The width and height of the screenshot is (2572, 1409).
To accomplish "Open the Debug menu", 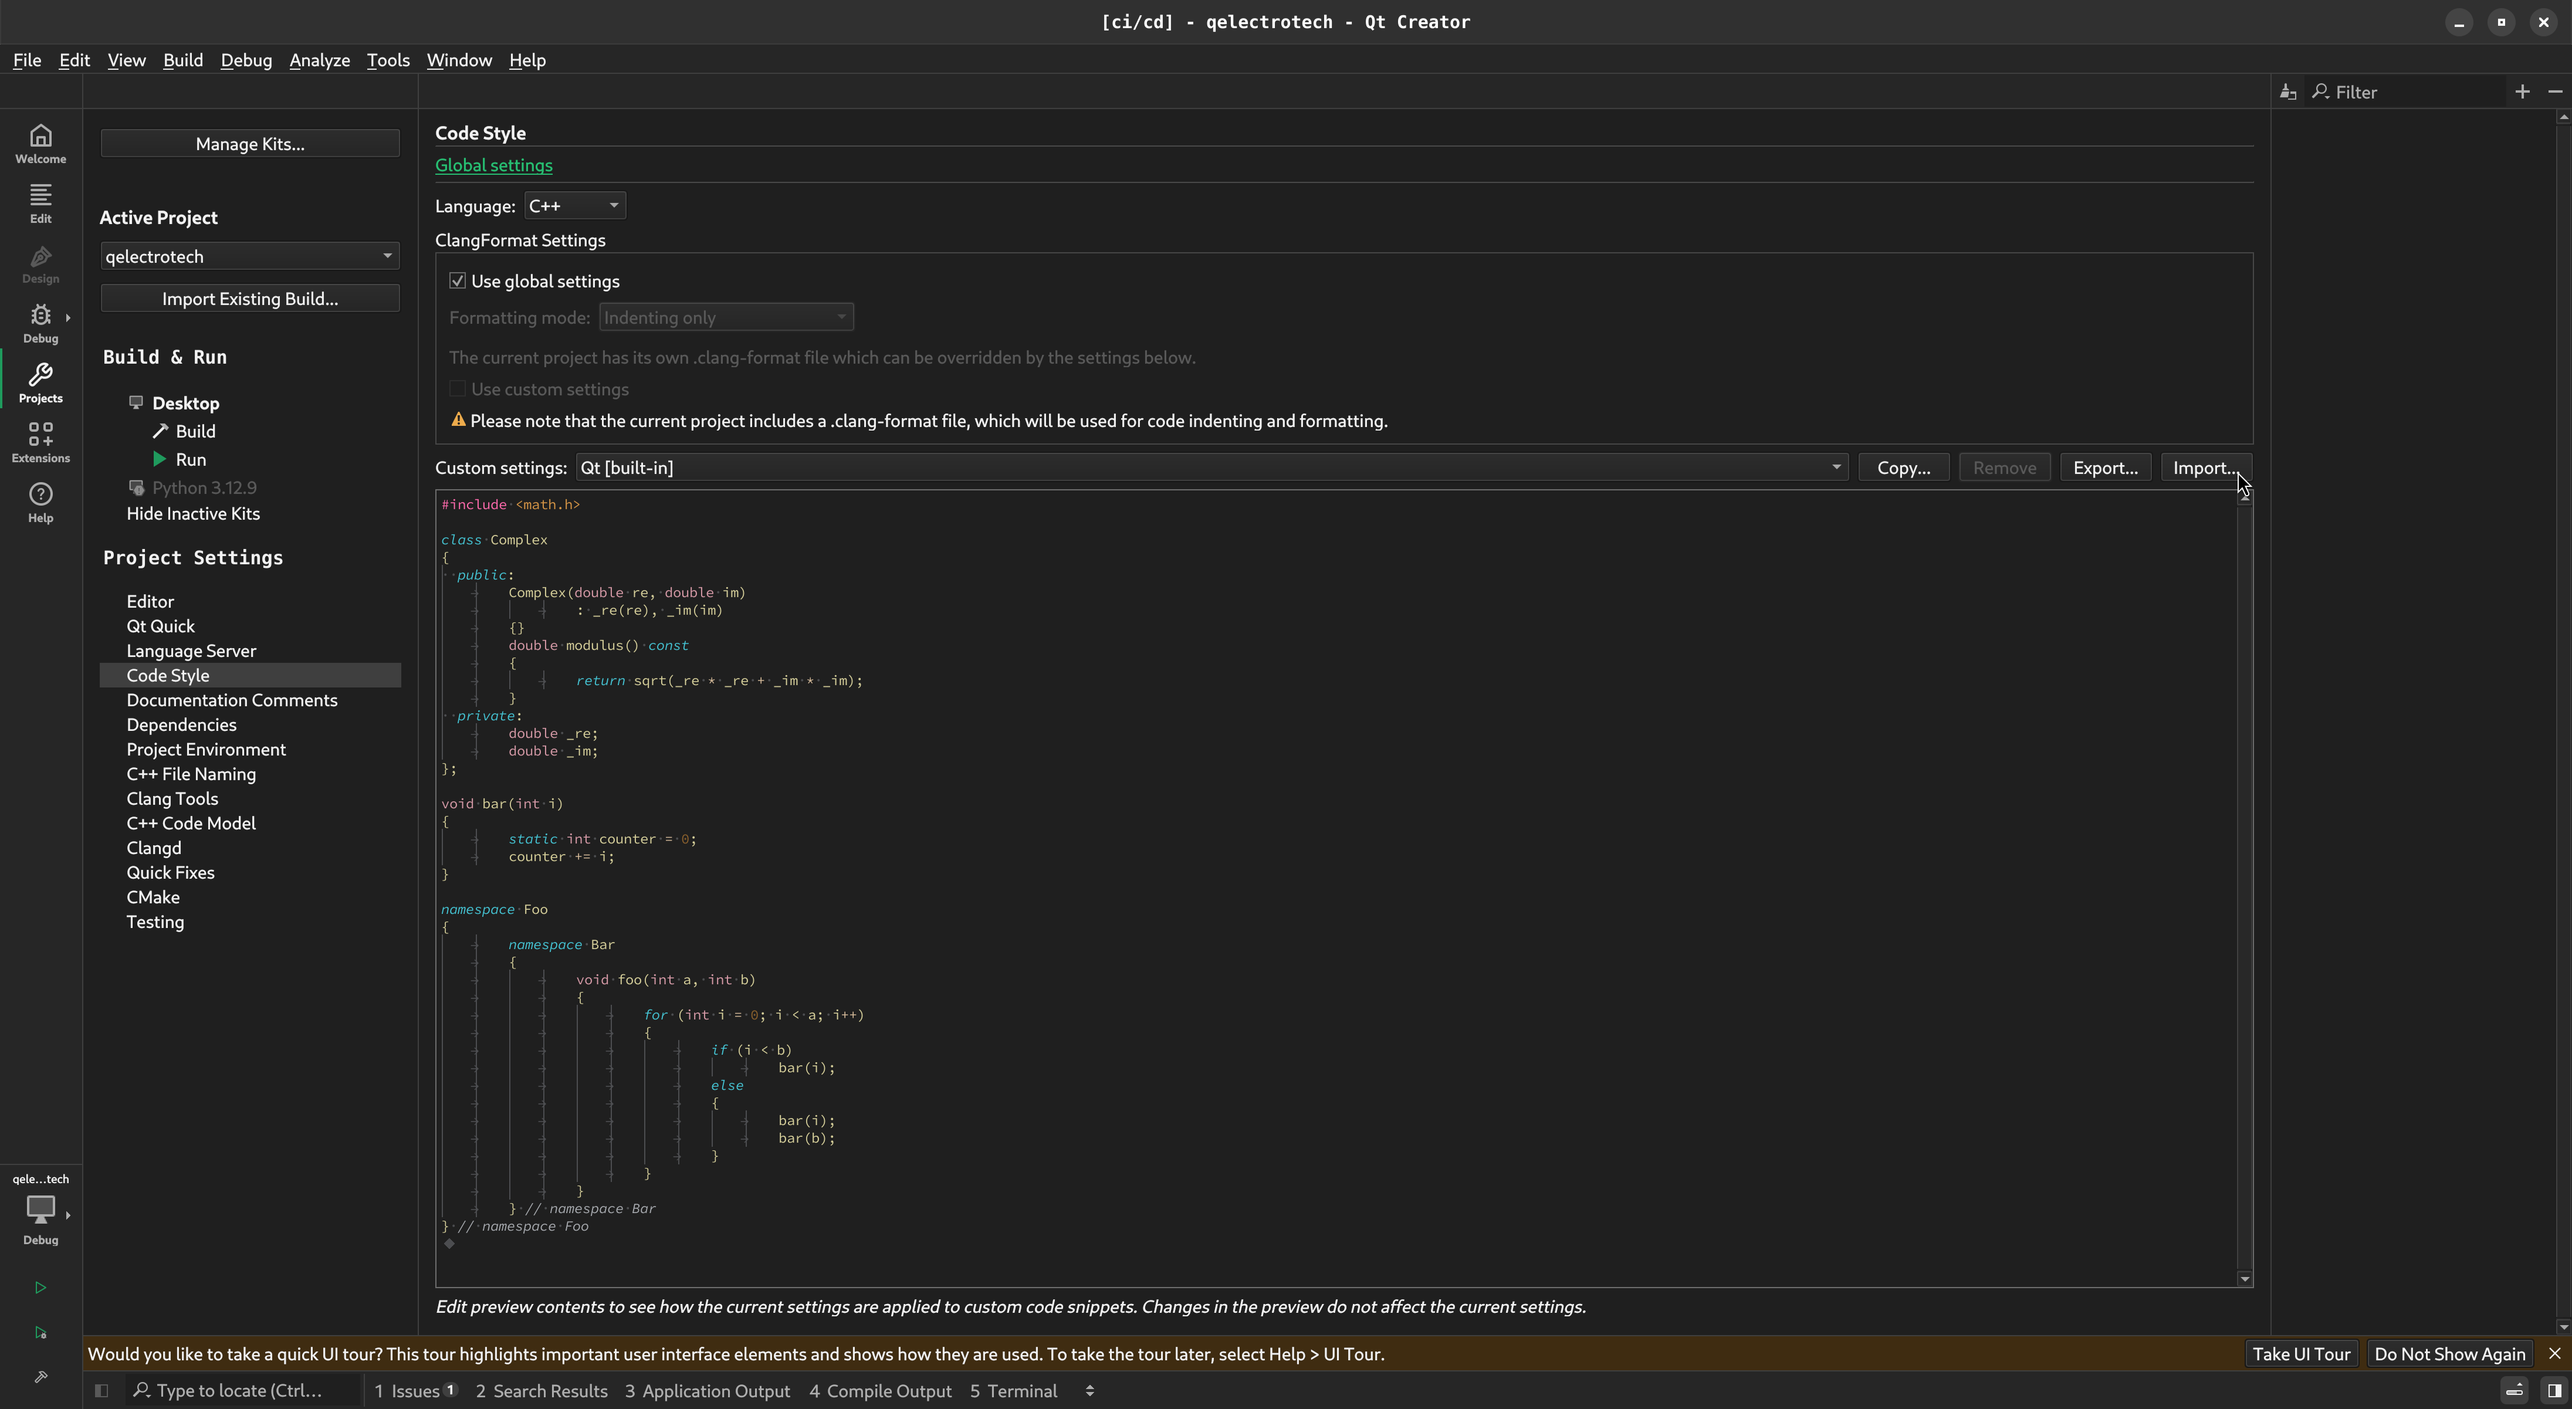I will tap(246, 60).
